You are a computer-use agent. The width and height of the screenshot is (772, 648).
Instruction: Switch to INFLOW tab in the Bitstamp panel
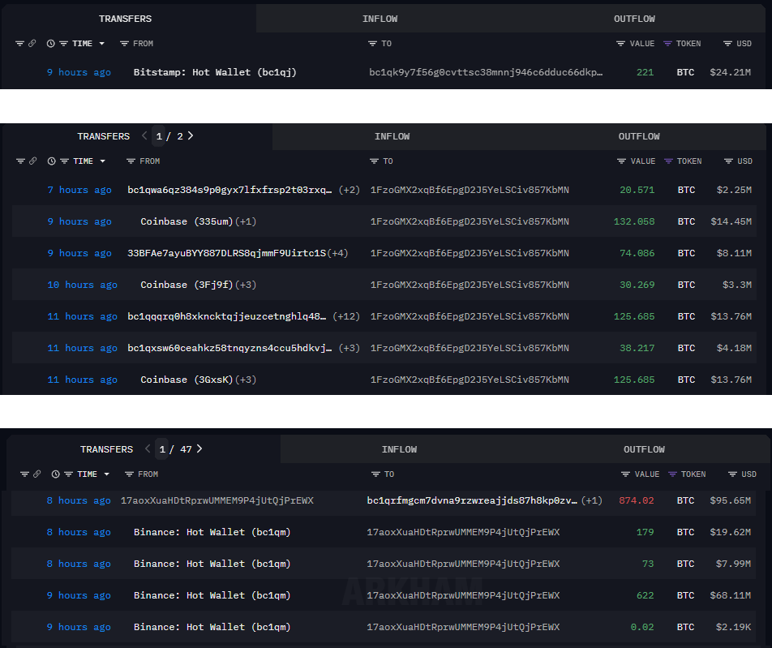380,19
